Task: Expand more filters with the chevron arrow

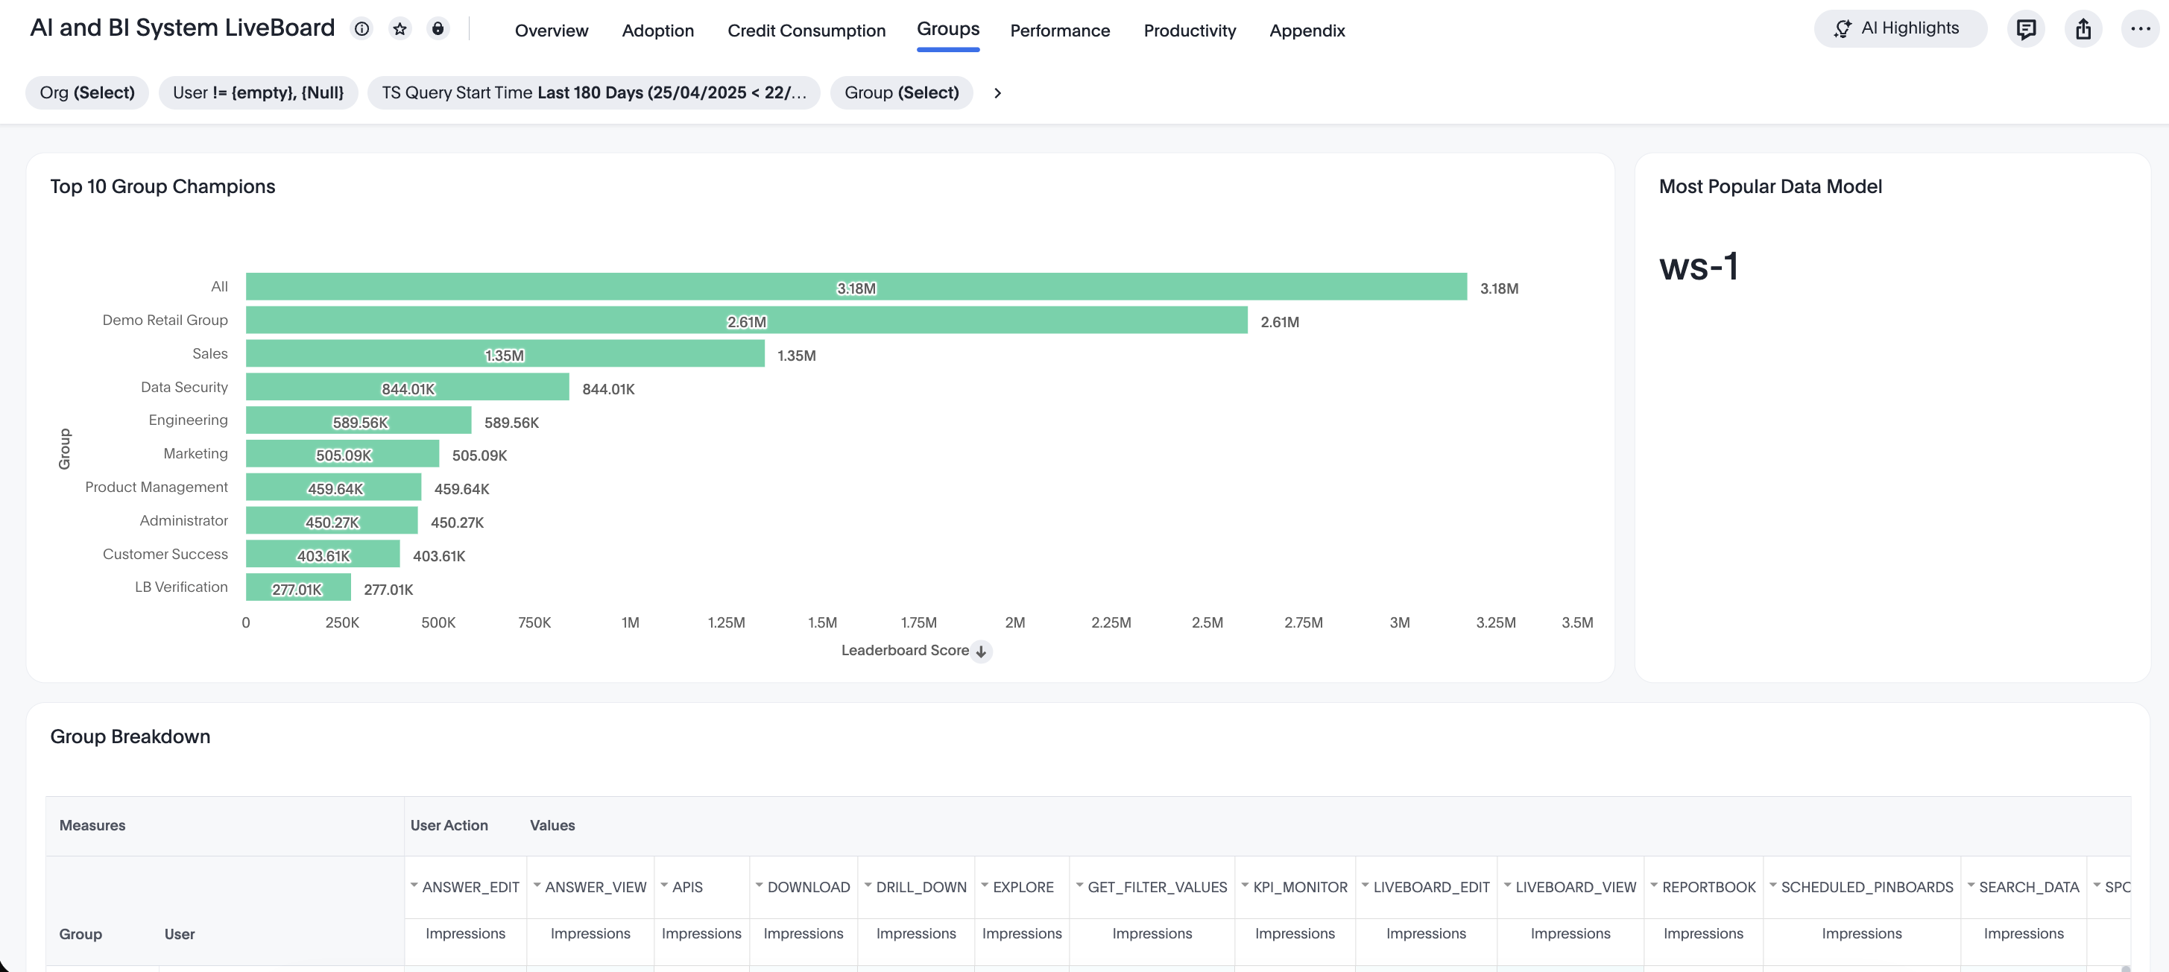Action: tap(998, 92)
